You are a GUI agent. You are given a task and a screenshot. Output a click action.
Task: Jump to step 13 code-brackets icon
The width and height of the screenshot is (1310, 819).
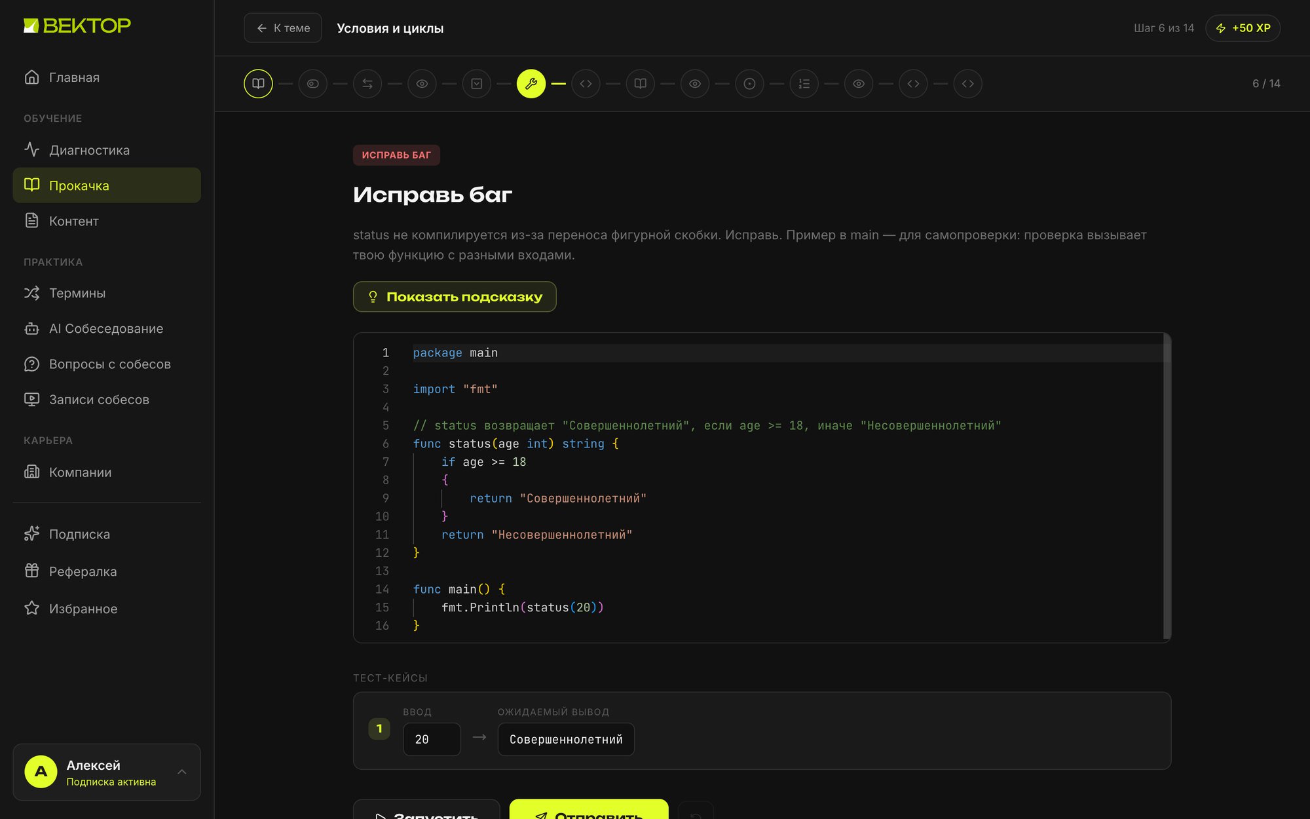pos(913,84)
